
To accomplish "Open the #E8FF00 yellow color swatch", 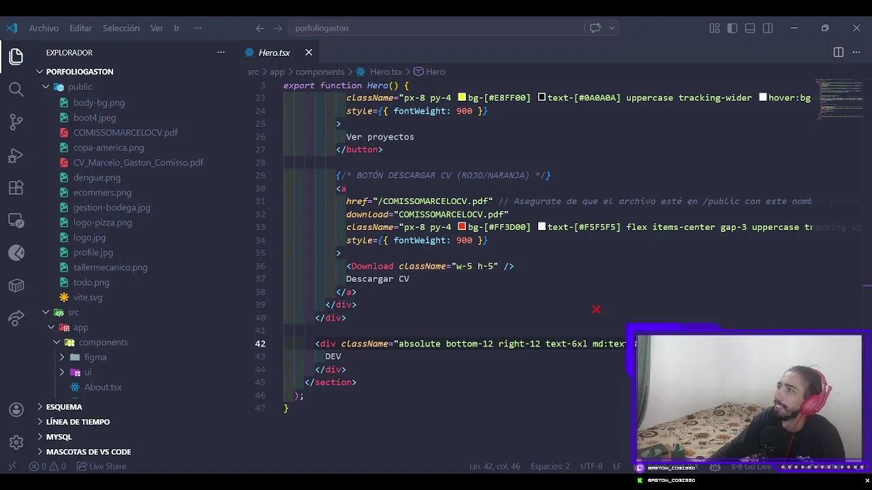I will pos(462,97).
